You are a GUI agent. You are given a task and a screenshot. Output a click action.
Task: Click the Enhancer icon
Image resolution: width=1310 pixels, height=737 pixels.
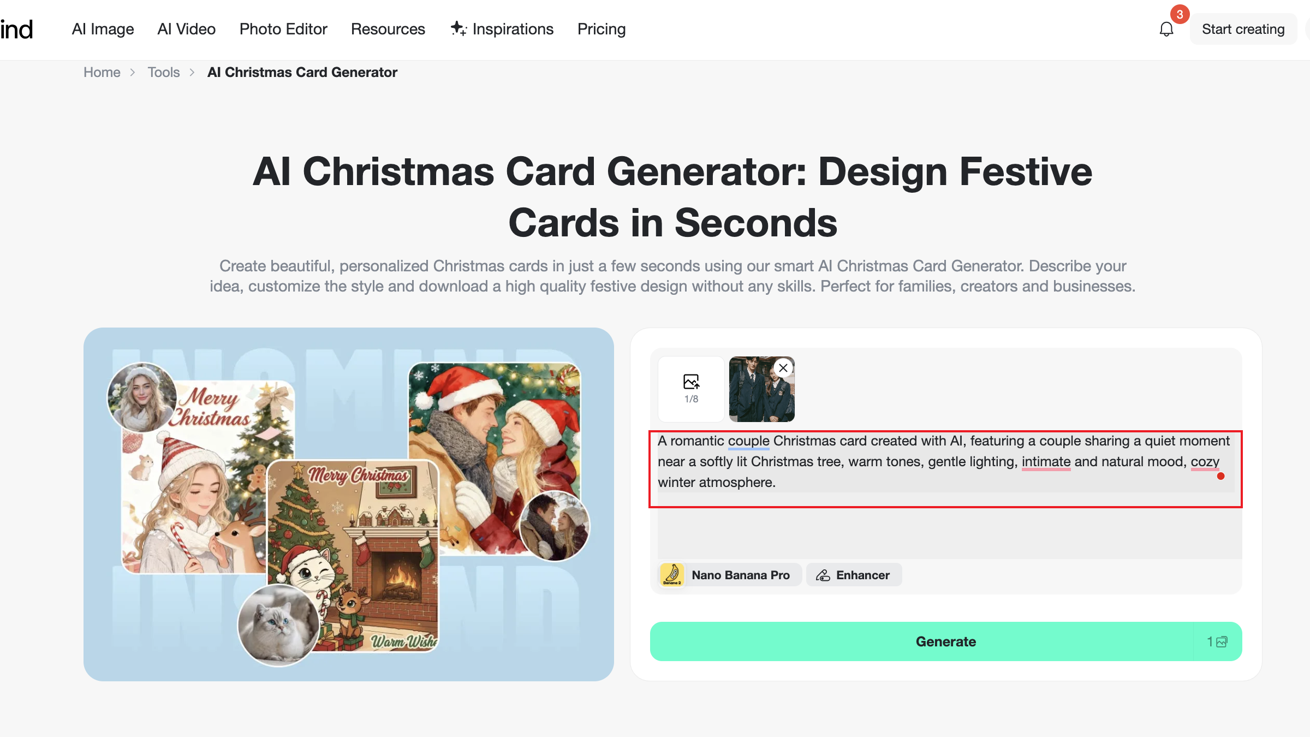823,575
